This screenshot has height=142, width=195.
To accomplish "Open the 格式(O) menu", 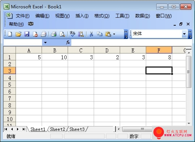I will [x=102, y=16].
